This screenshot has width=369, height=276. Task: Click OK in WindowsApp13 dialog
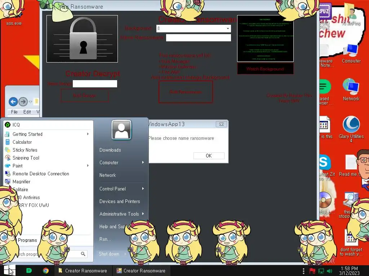point(209,156)
